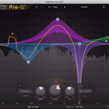Click the X beside the gain knob
Screen dimensions: 109x109
(48, 84)
